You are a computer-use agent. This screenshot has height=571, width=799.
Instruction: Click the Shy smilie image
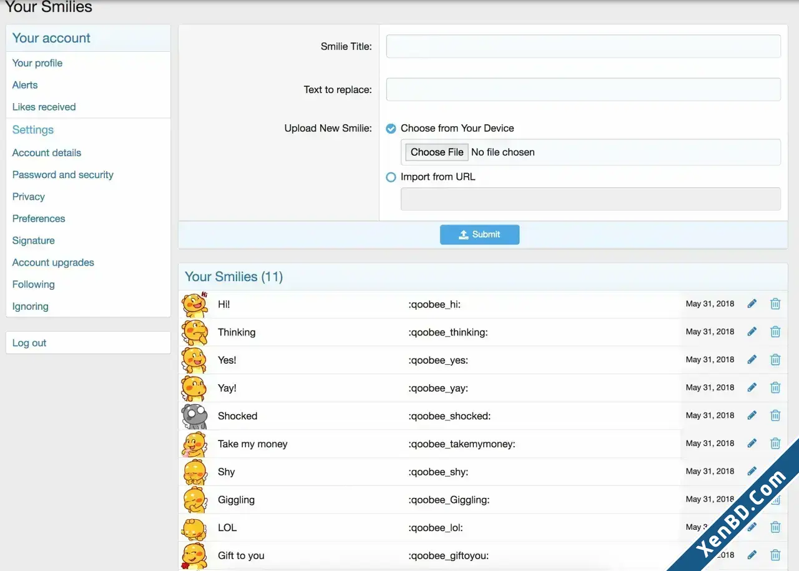194,472
